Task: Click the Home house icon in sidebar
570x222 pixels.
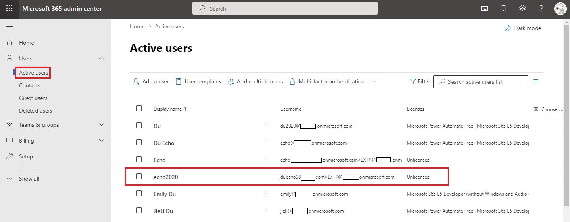Action: point(9,43)
